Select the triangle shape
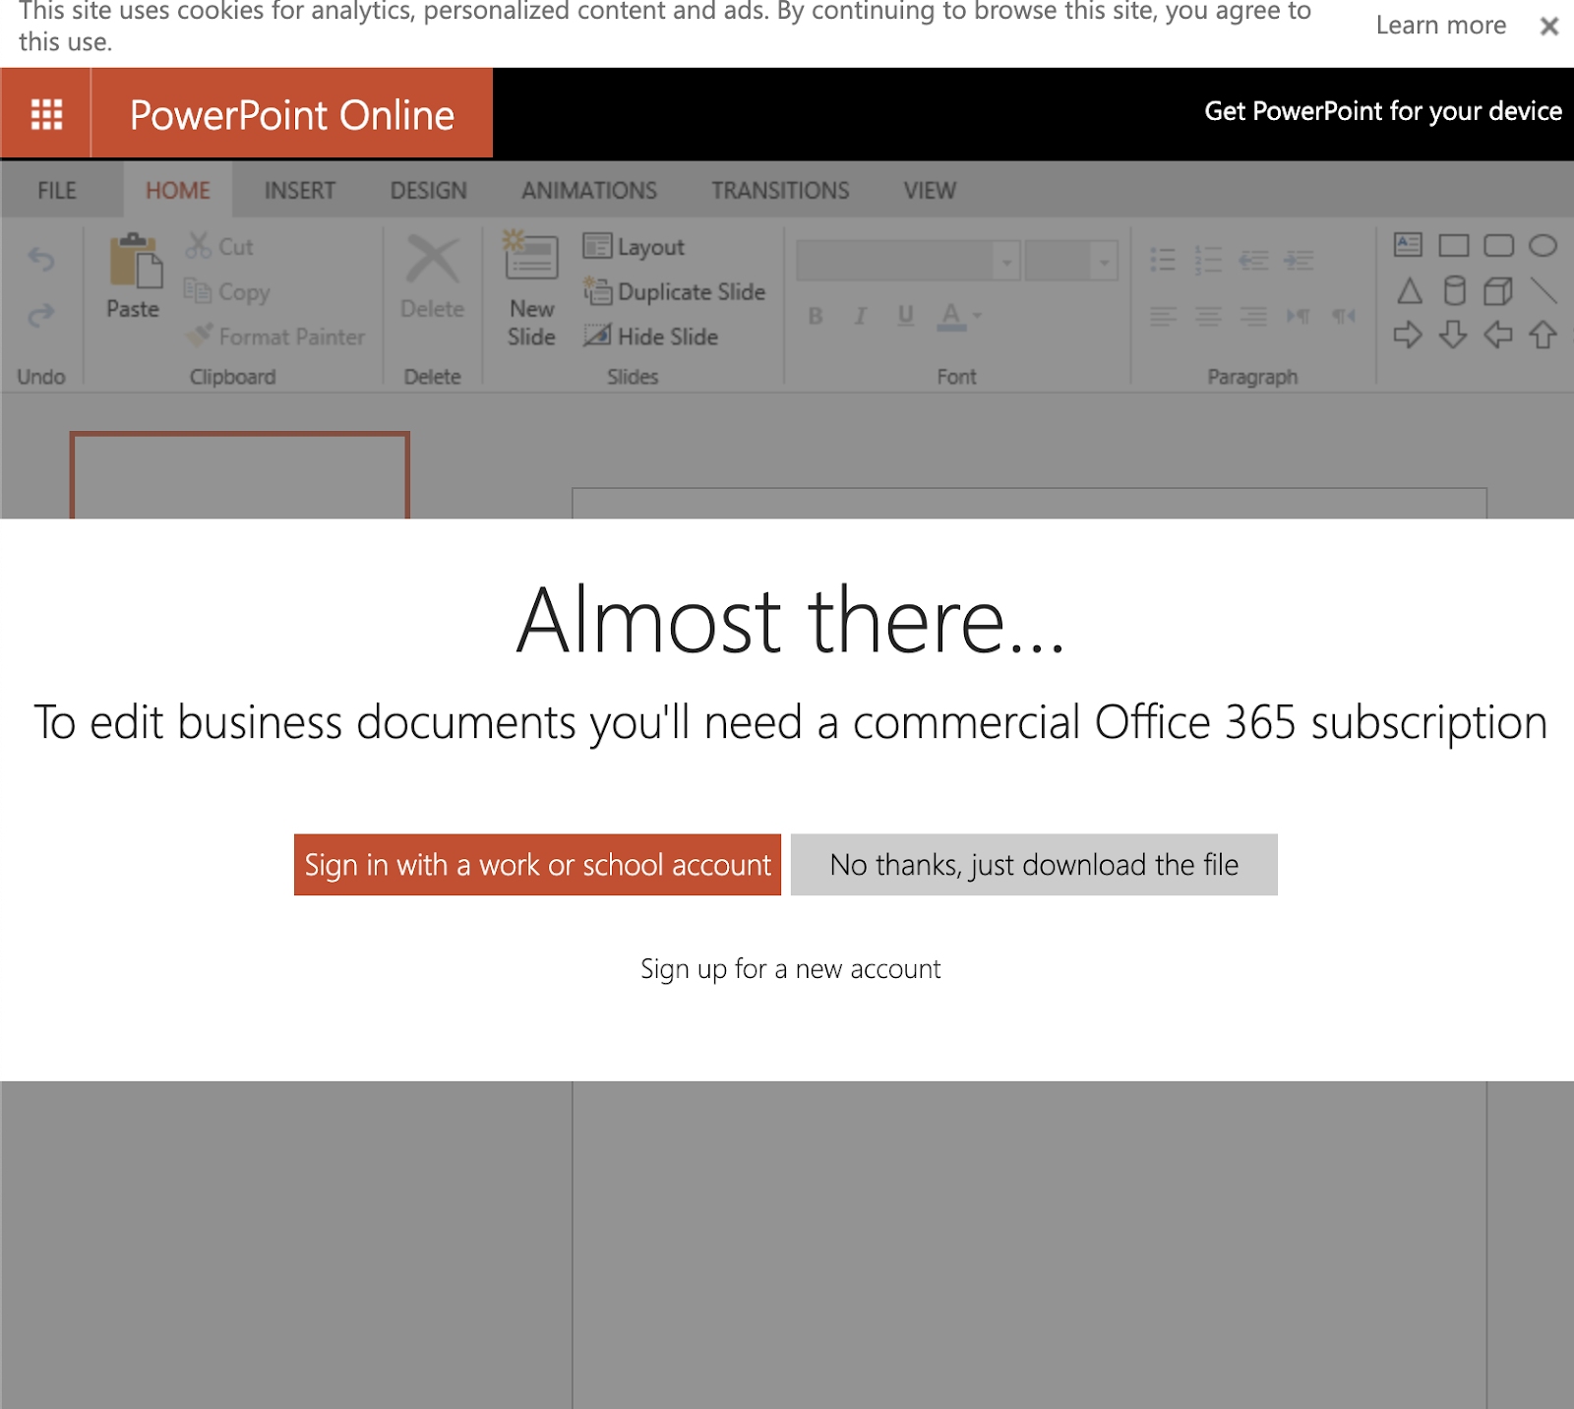1574x1409 pixels. pos(1410,290)
